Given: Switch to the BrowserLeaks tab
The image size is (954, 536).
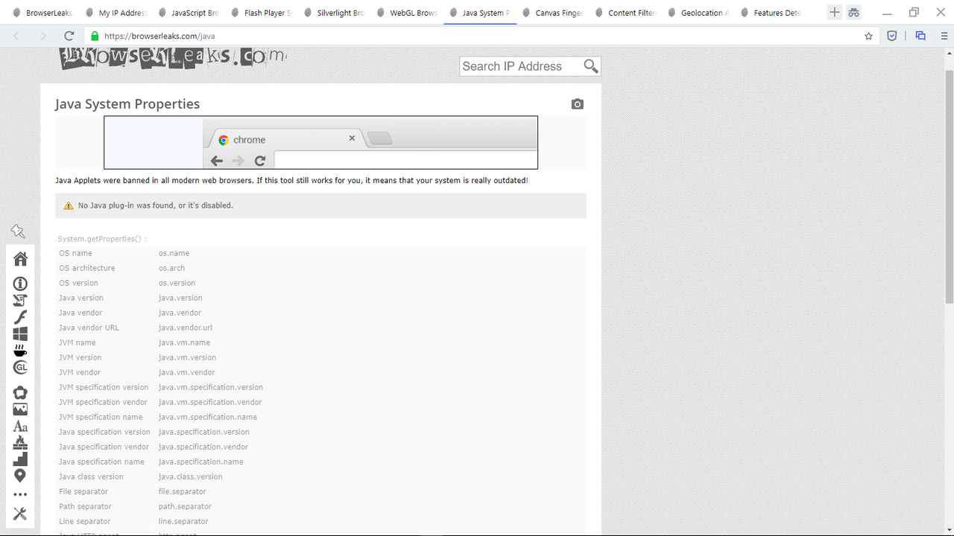Looking at the screenshot, I should coord(42,13).
